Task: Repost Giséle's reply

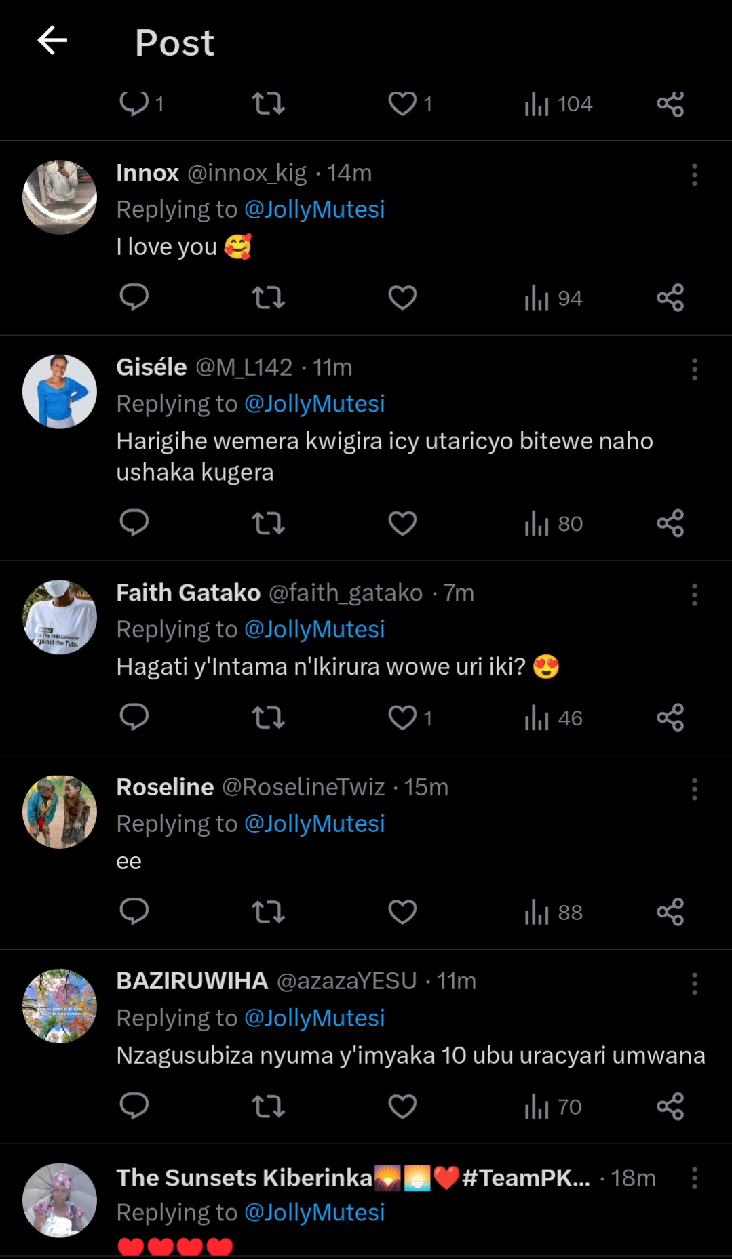Action: tap(268, 523)
